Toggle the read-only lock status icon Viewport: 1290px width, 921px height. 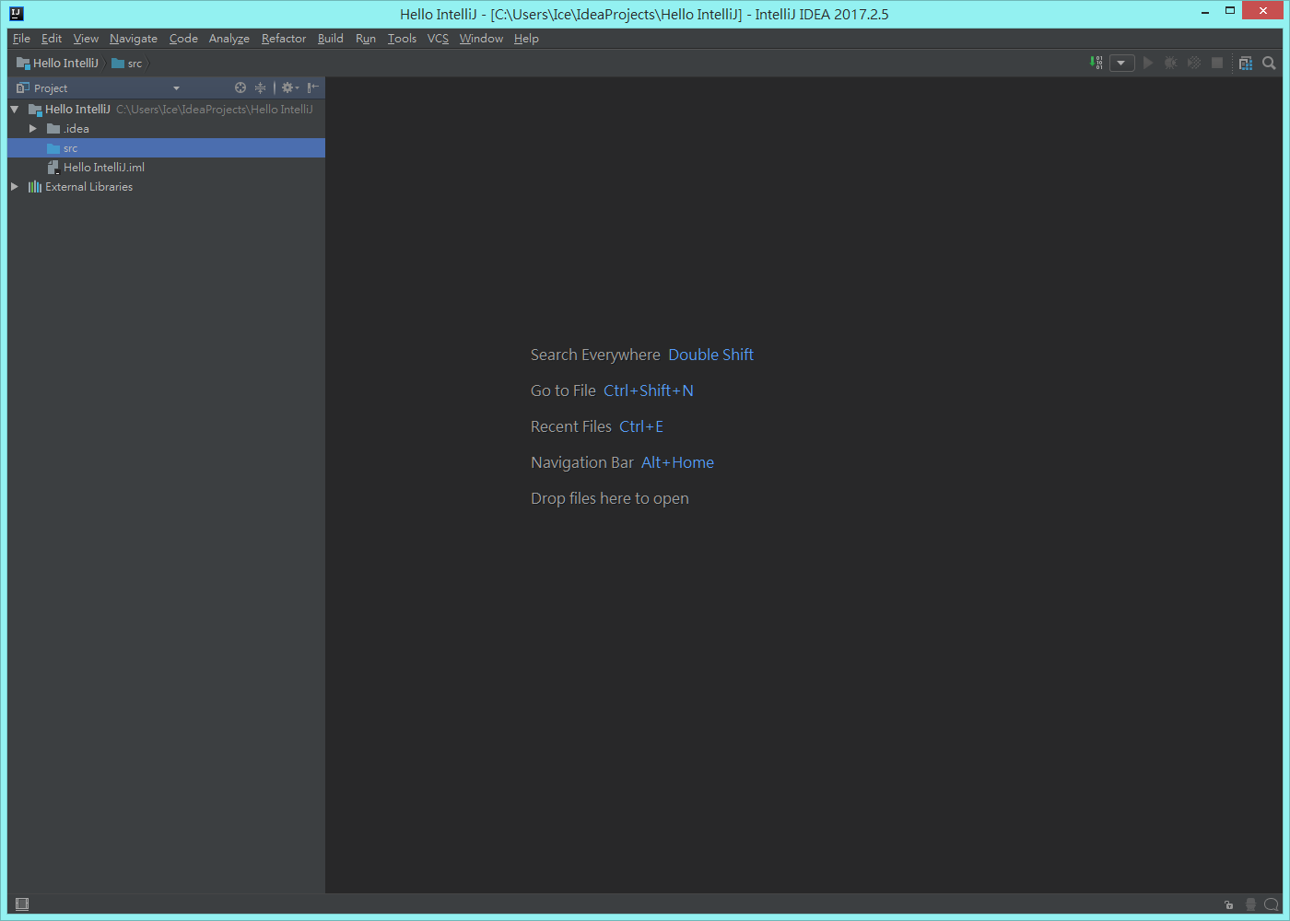(1228, 904)
